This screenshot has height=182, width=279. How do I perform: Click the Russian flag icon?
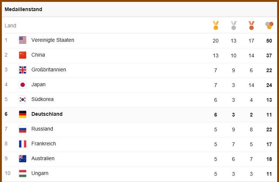coord(23,129)
